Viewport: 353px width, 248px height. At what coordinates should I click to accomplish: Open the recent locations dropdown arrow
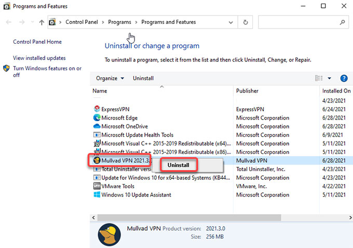[x=32, y=22]
